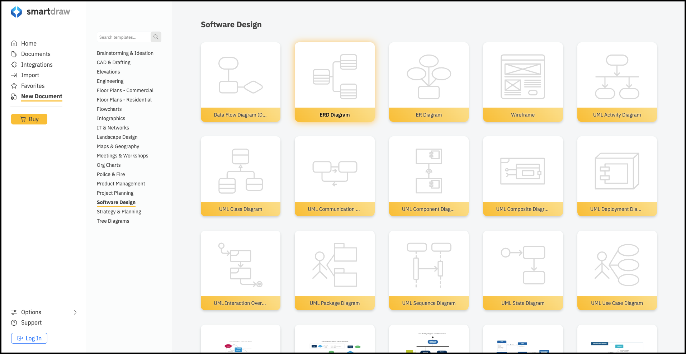Select Org Charts category

(109, 165)
